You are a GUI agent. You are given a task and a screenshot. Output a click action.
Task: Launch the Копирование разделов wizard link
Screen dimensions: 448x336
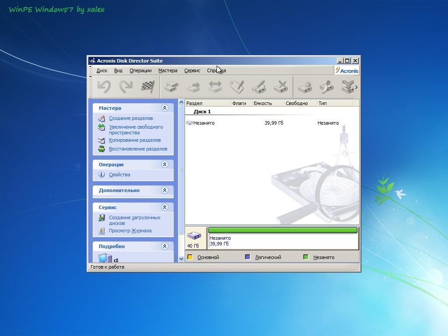[135, 140]
